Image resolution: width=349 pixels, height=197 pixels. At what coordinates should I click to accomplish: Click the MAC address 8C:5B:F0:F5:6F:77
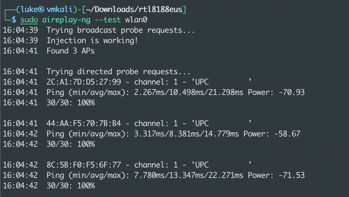pyautogui.click(x=84, y=165)
